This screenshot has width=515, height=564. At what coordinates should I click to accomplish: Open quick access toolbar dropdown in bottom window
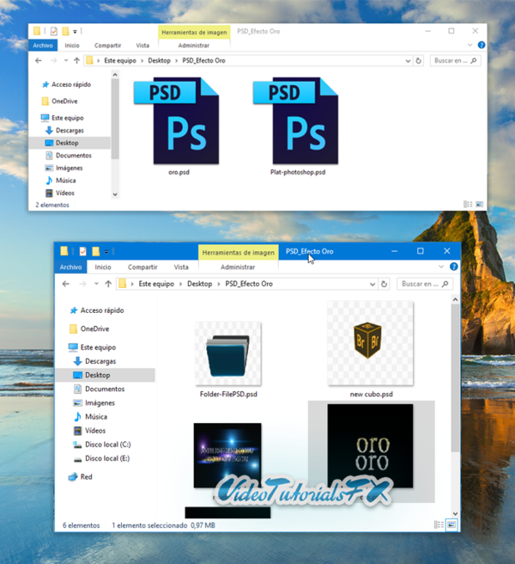click(106, 252)
